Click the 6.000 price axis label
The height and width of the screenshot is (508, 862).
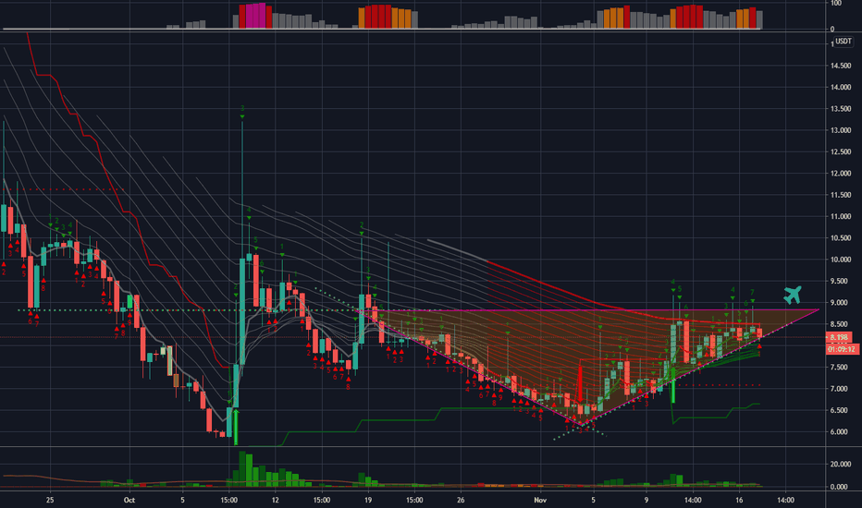pyautogui.click(x=841, y=432)
